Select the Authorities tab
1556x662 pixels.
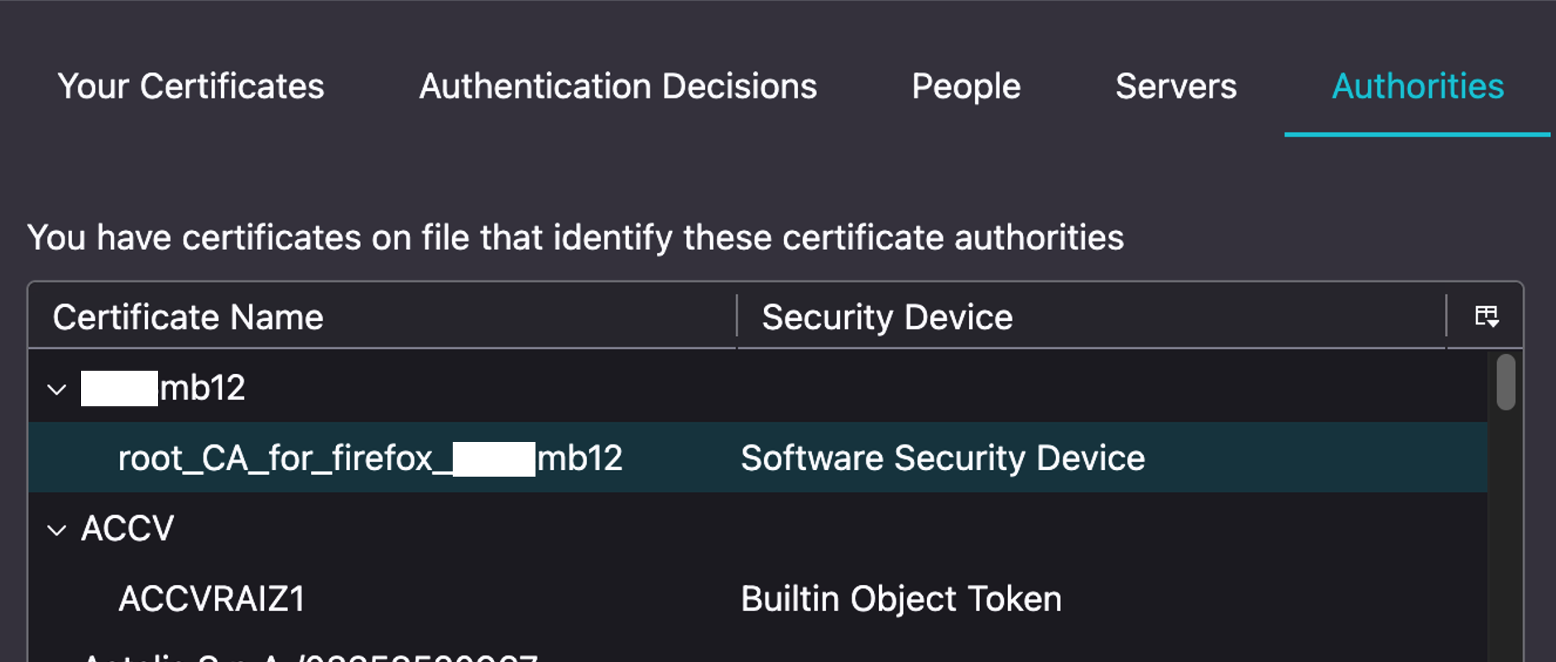[1417, 87]
